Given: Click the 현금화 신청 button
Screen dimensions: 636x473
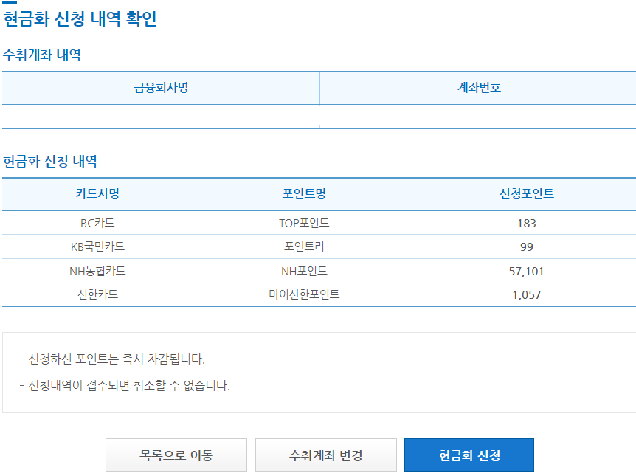Looking at the screenshot, I should click(x=468, y=455).
